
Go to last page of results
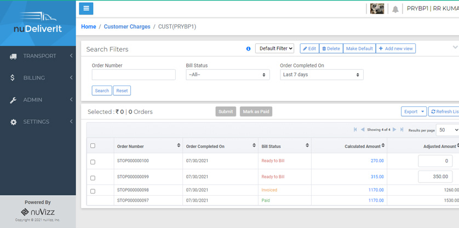click(402, 129)
